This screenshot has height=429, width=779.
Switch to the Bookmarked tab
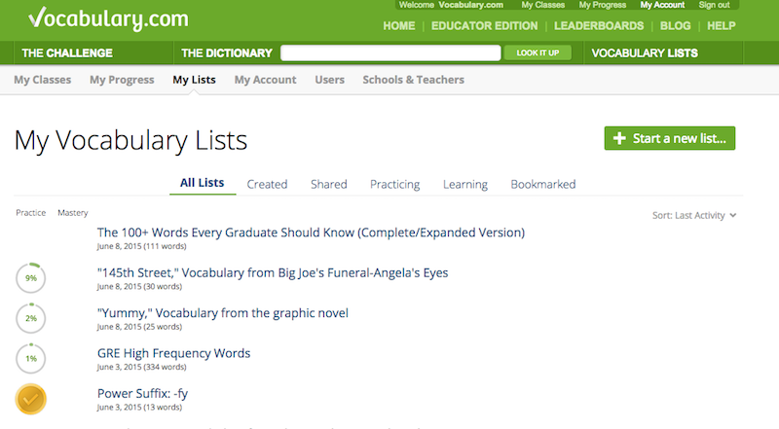click(542, 184)
